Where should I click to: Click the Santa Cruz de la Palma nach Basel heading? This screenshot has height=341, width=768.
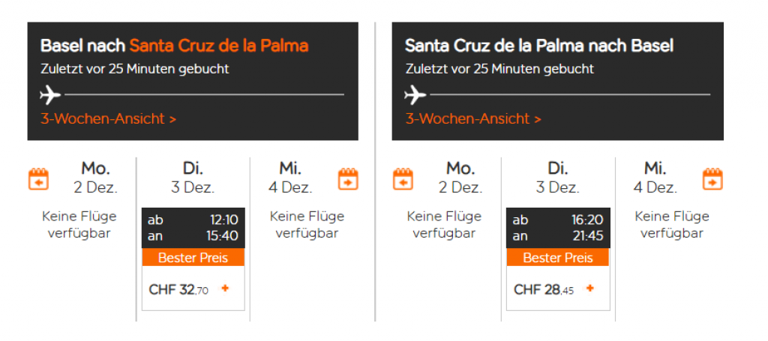(x=538, y=46)
